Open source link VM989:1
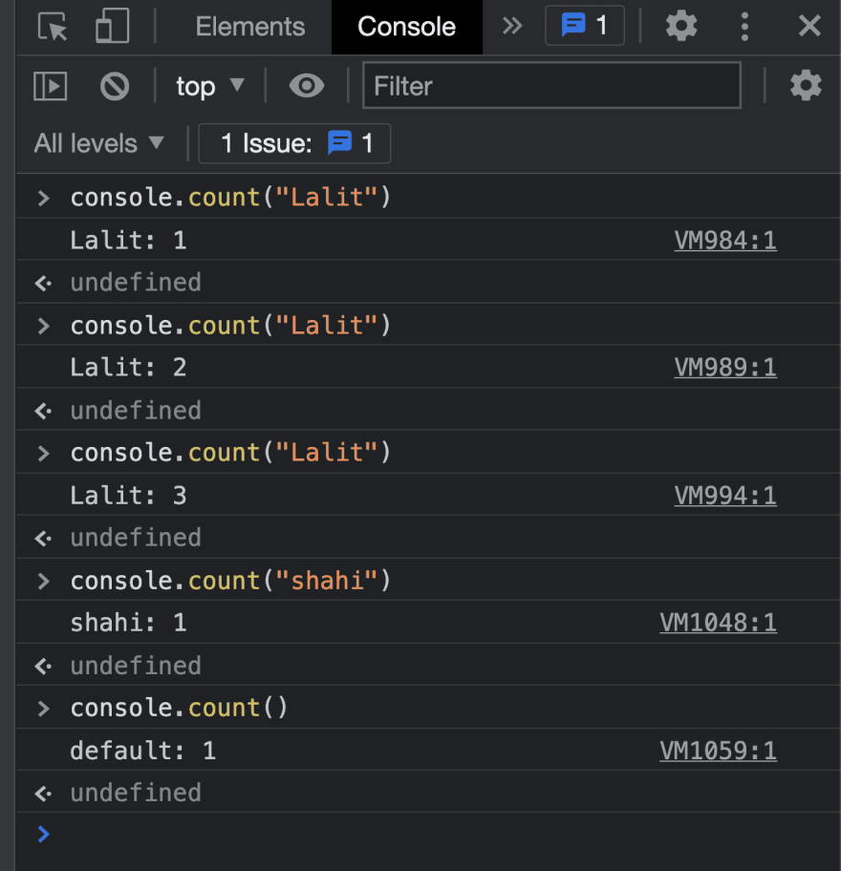 click(x=725, y=367)
